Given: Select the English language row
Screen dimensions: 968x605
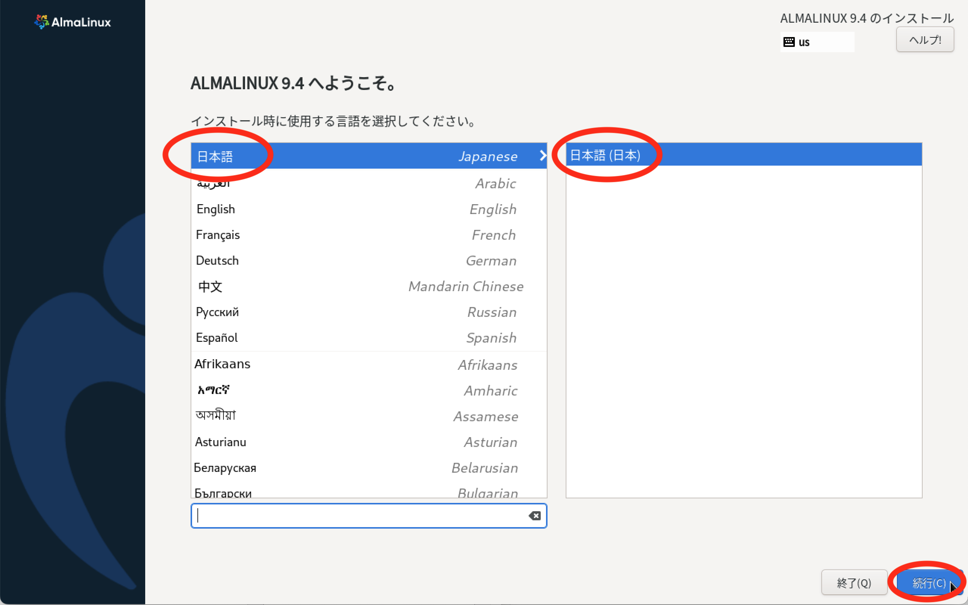Looking at the screenshot, I should coord(369,209).
